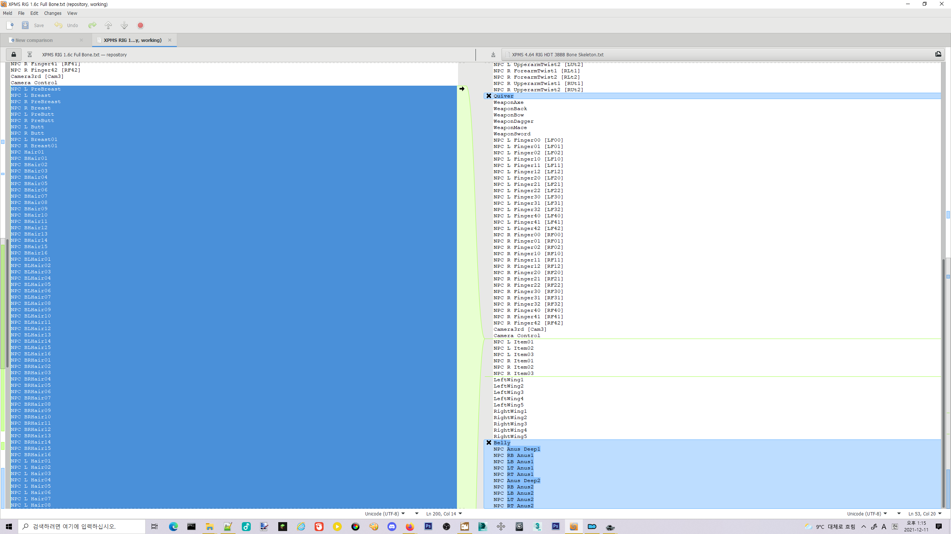Click the Save file icon in toolbar
951x534 pixels.
(x=25, y=25)
